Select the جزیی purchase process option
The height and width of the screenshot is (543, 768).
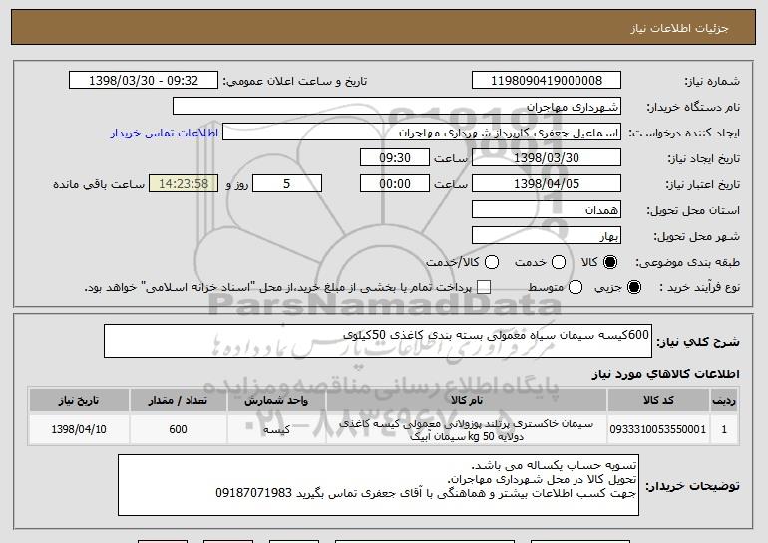(633, 287)
